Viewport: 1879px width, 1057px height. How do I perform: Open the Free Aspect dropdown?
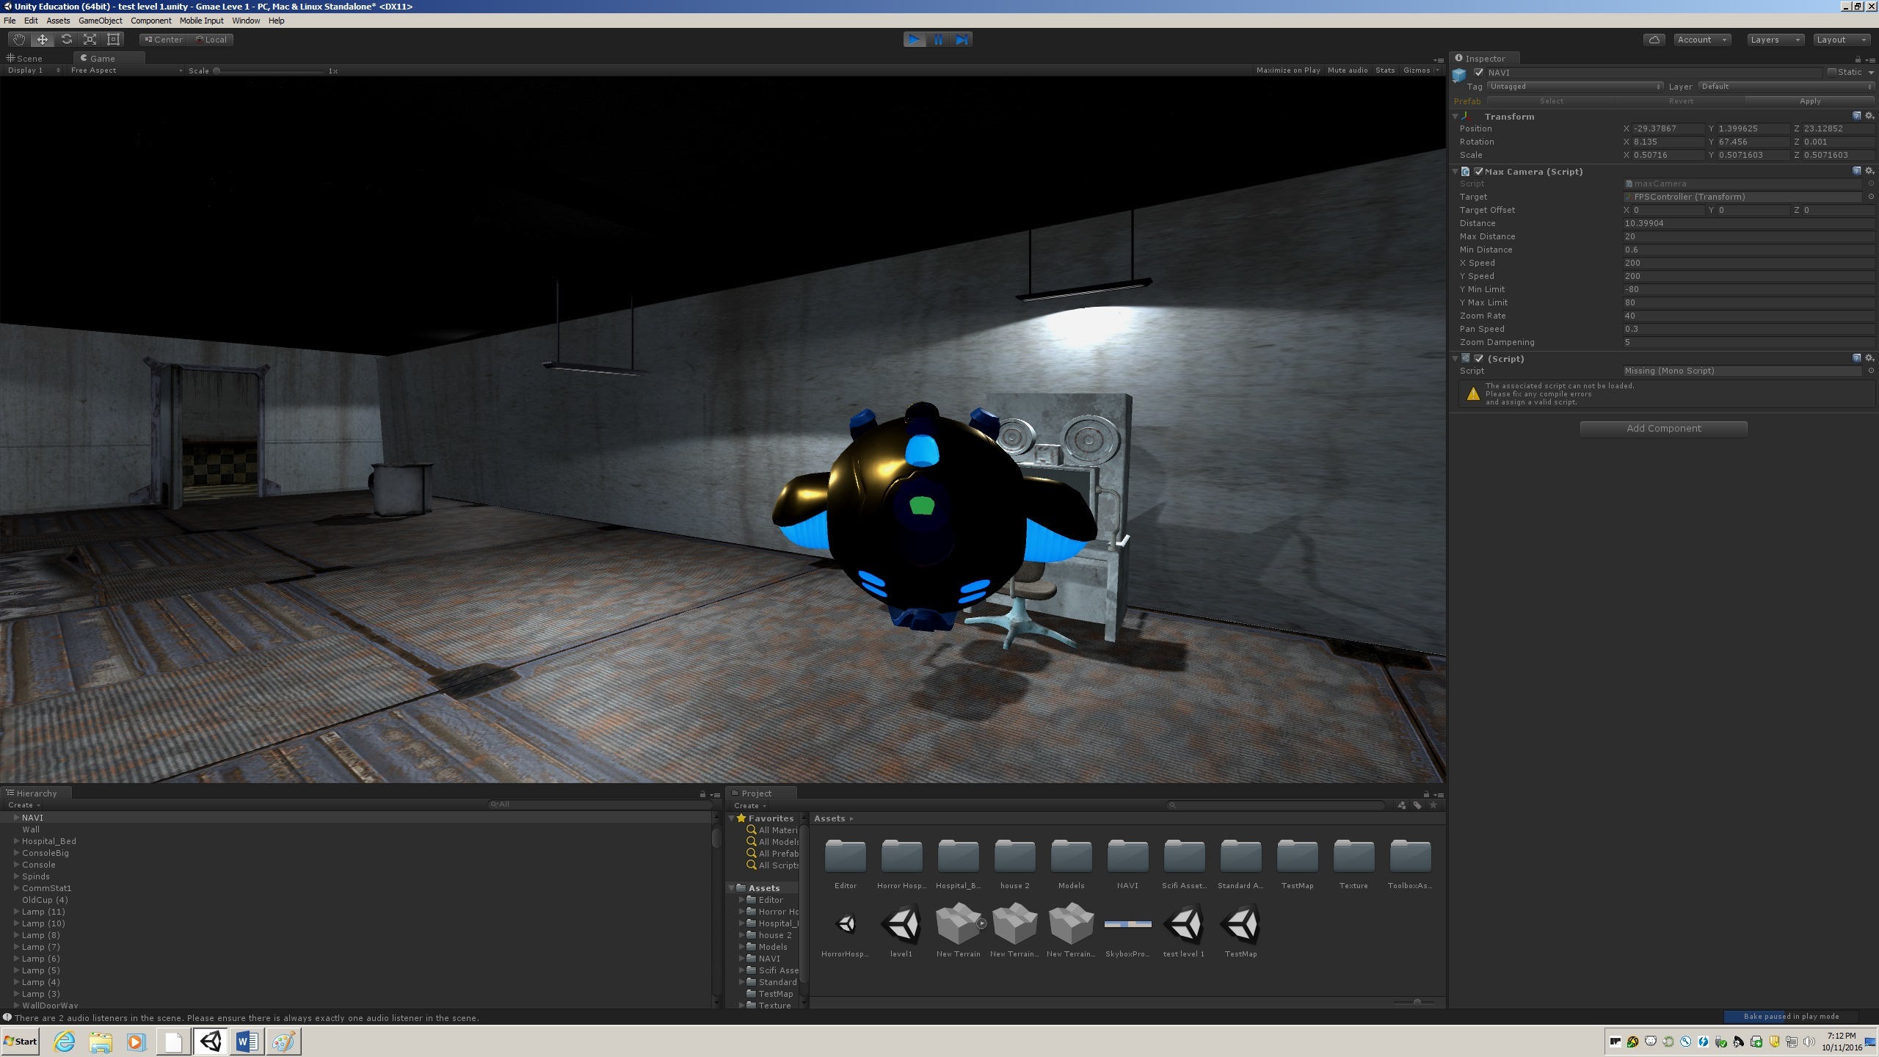point(126,70)
